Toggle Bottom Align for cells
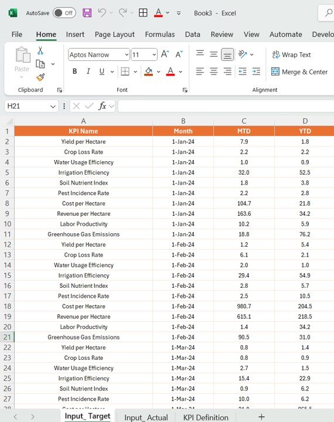 (x=227, y=55)
